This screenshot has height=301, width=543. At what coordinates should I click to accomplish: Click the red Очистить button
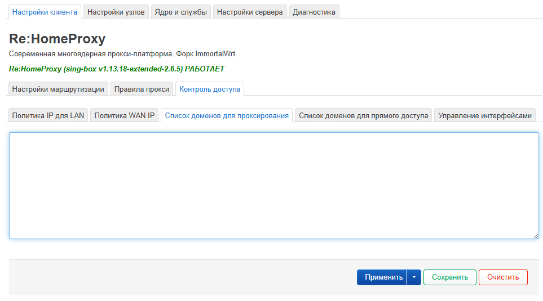click(503, 277)
